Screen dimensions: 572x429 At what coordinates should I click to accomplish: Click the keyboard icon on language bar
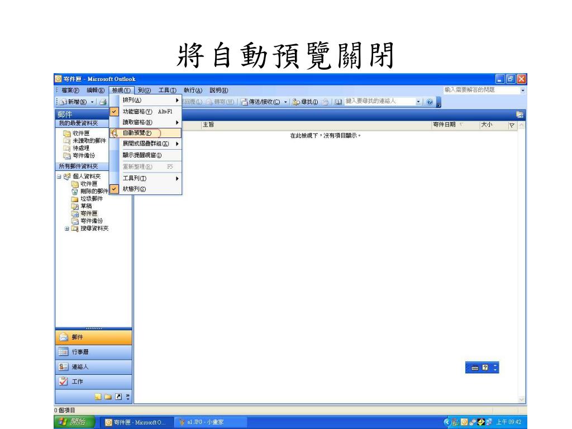click(x=475, y=368)
